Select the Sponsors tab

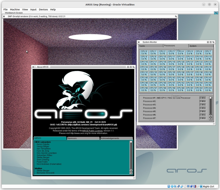83,138
